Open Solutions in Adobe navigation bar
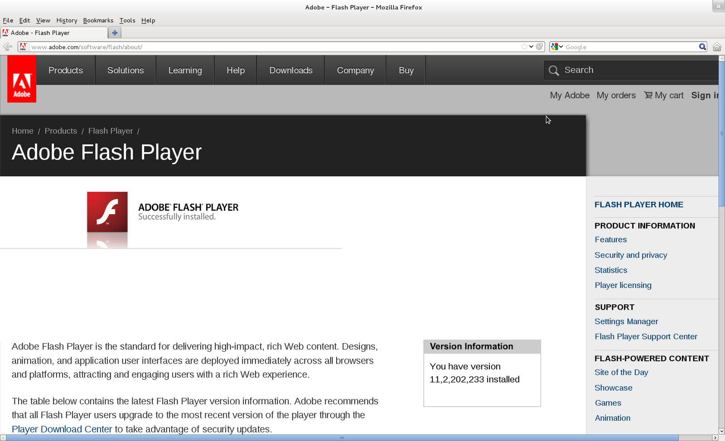The width and height of the screenshot is (725, 441). pyautogui.click(x=126, y=70)
